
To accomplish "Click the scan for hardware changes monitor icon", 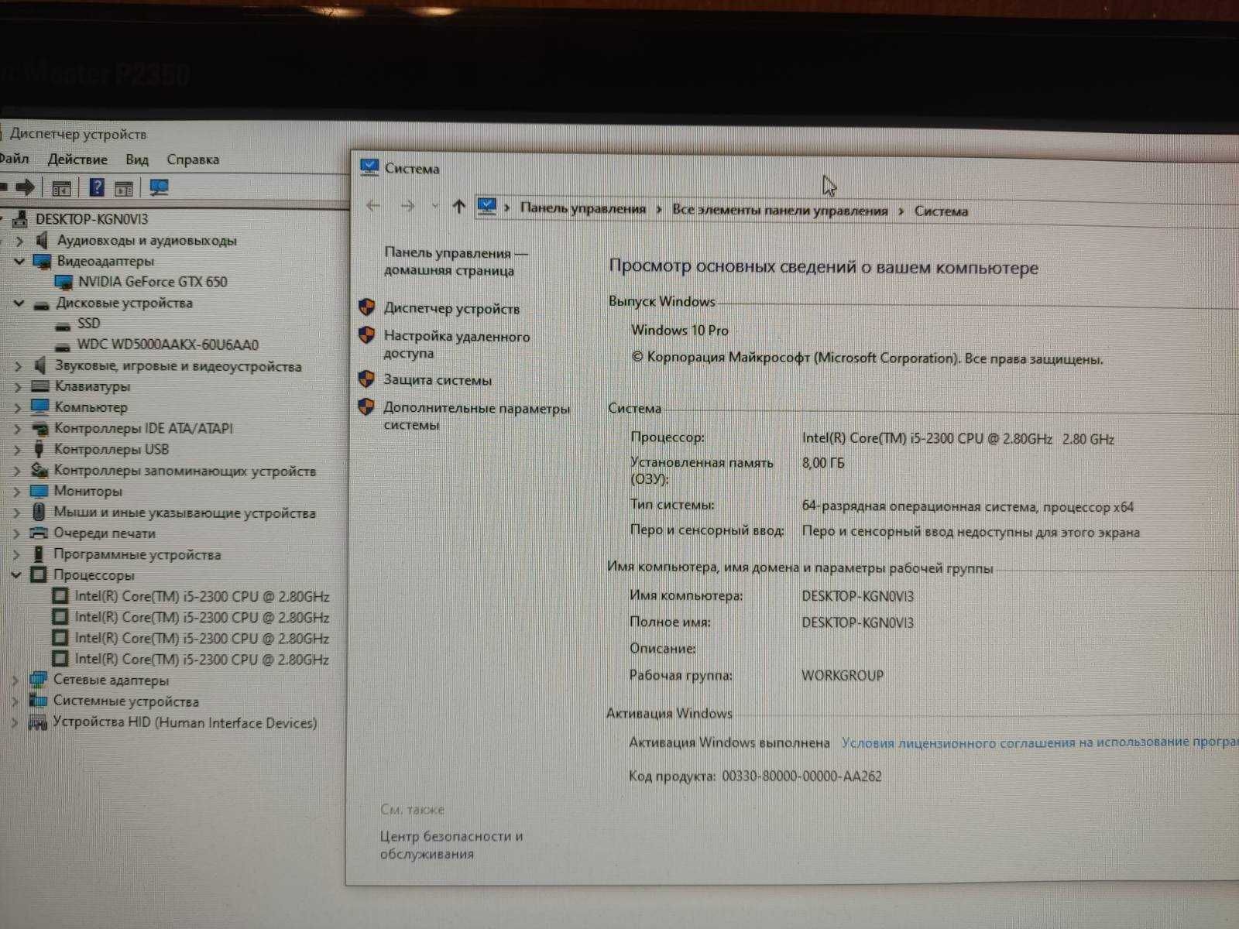I will coord(159,187).
